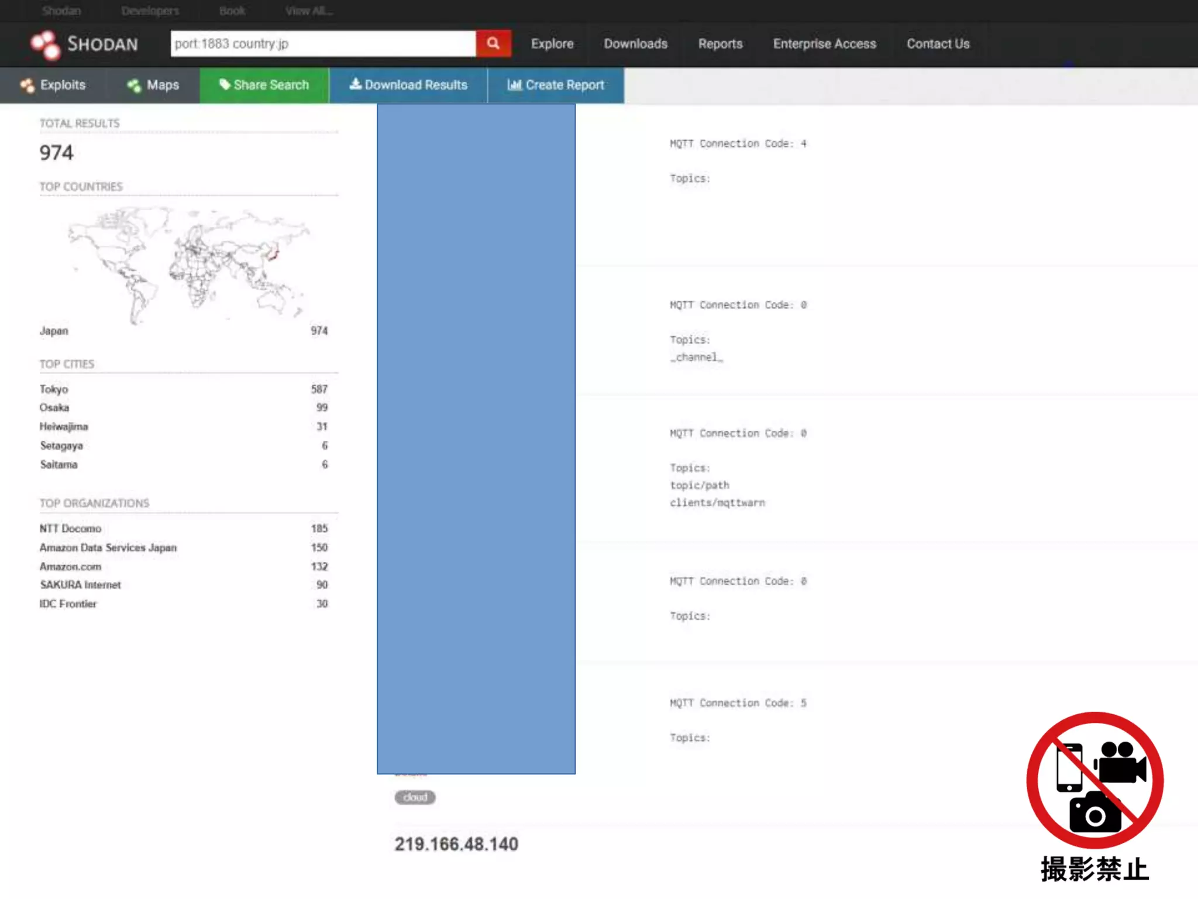Click the View All link in top bar

point(309,11)
